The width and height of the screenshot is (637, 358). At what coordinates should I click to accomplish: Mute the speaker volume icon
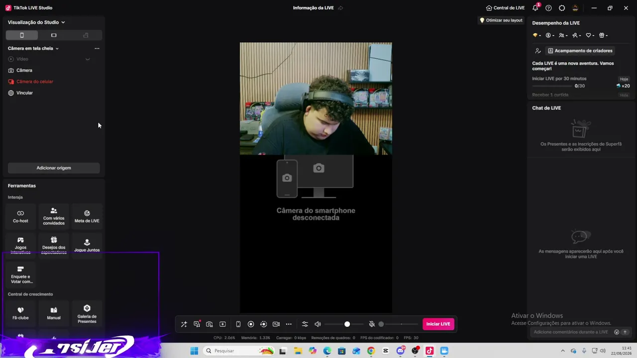click(x=318, y=324)
